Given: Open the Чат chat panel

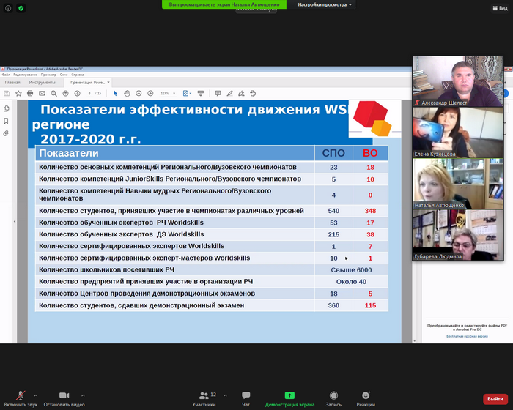Looking at the screenshot, I should click(x=246, y=396).
